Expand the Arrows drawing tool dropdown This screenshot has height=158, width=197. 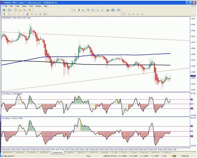47,14
